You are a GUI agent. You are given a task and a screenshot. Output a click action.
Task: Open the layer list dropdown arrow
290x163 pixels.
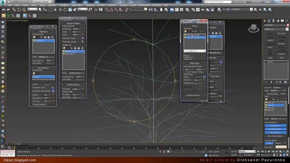[251, 9]
